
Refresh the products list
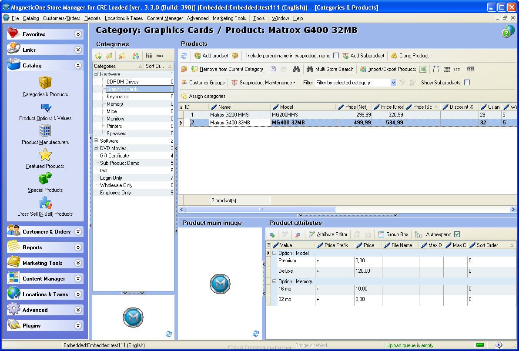(184, 56)
